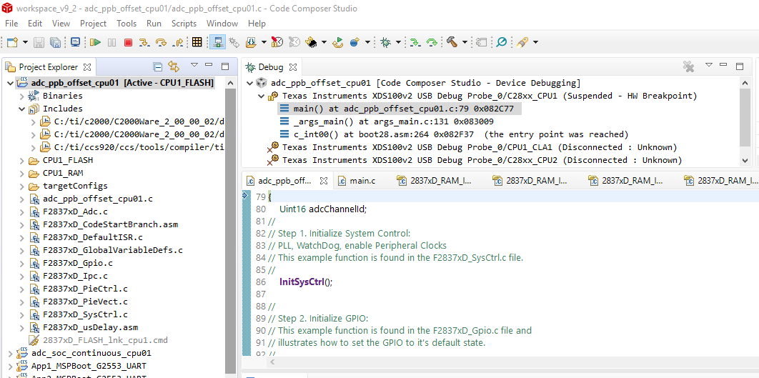Open the Search flashlight dropdown arrow
Screen dimensions: 759x378
tap(535, 43)
